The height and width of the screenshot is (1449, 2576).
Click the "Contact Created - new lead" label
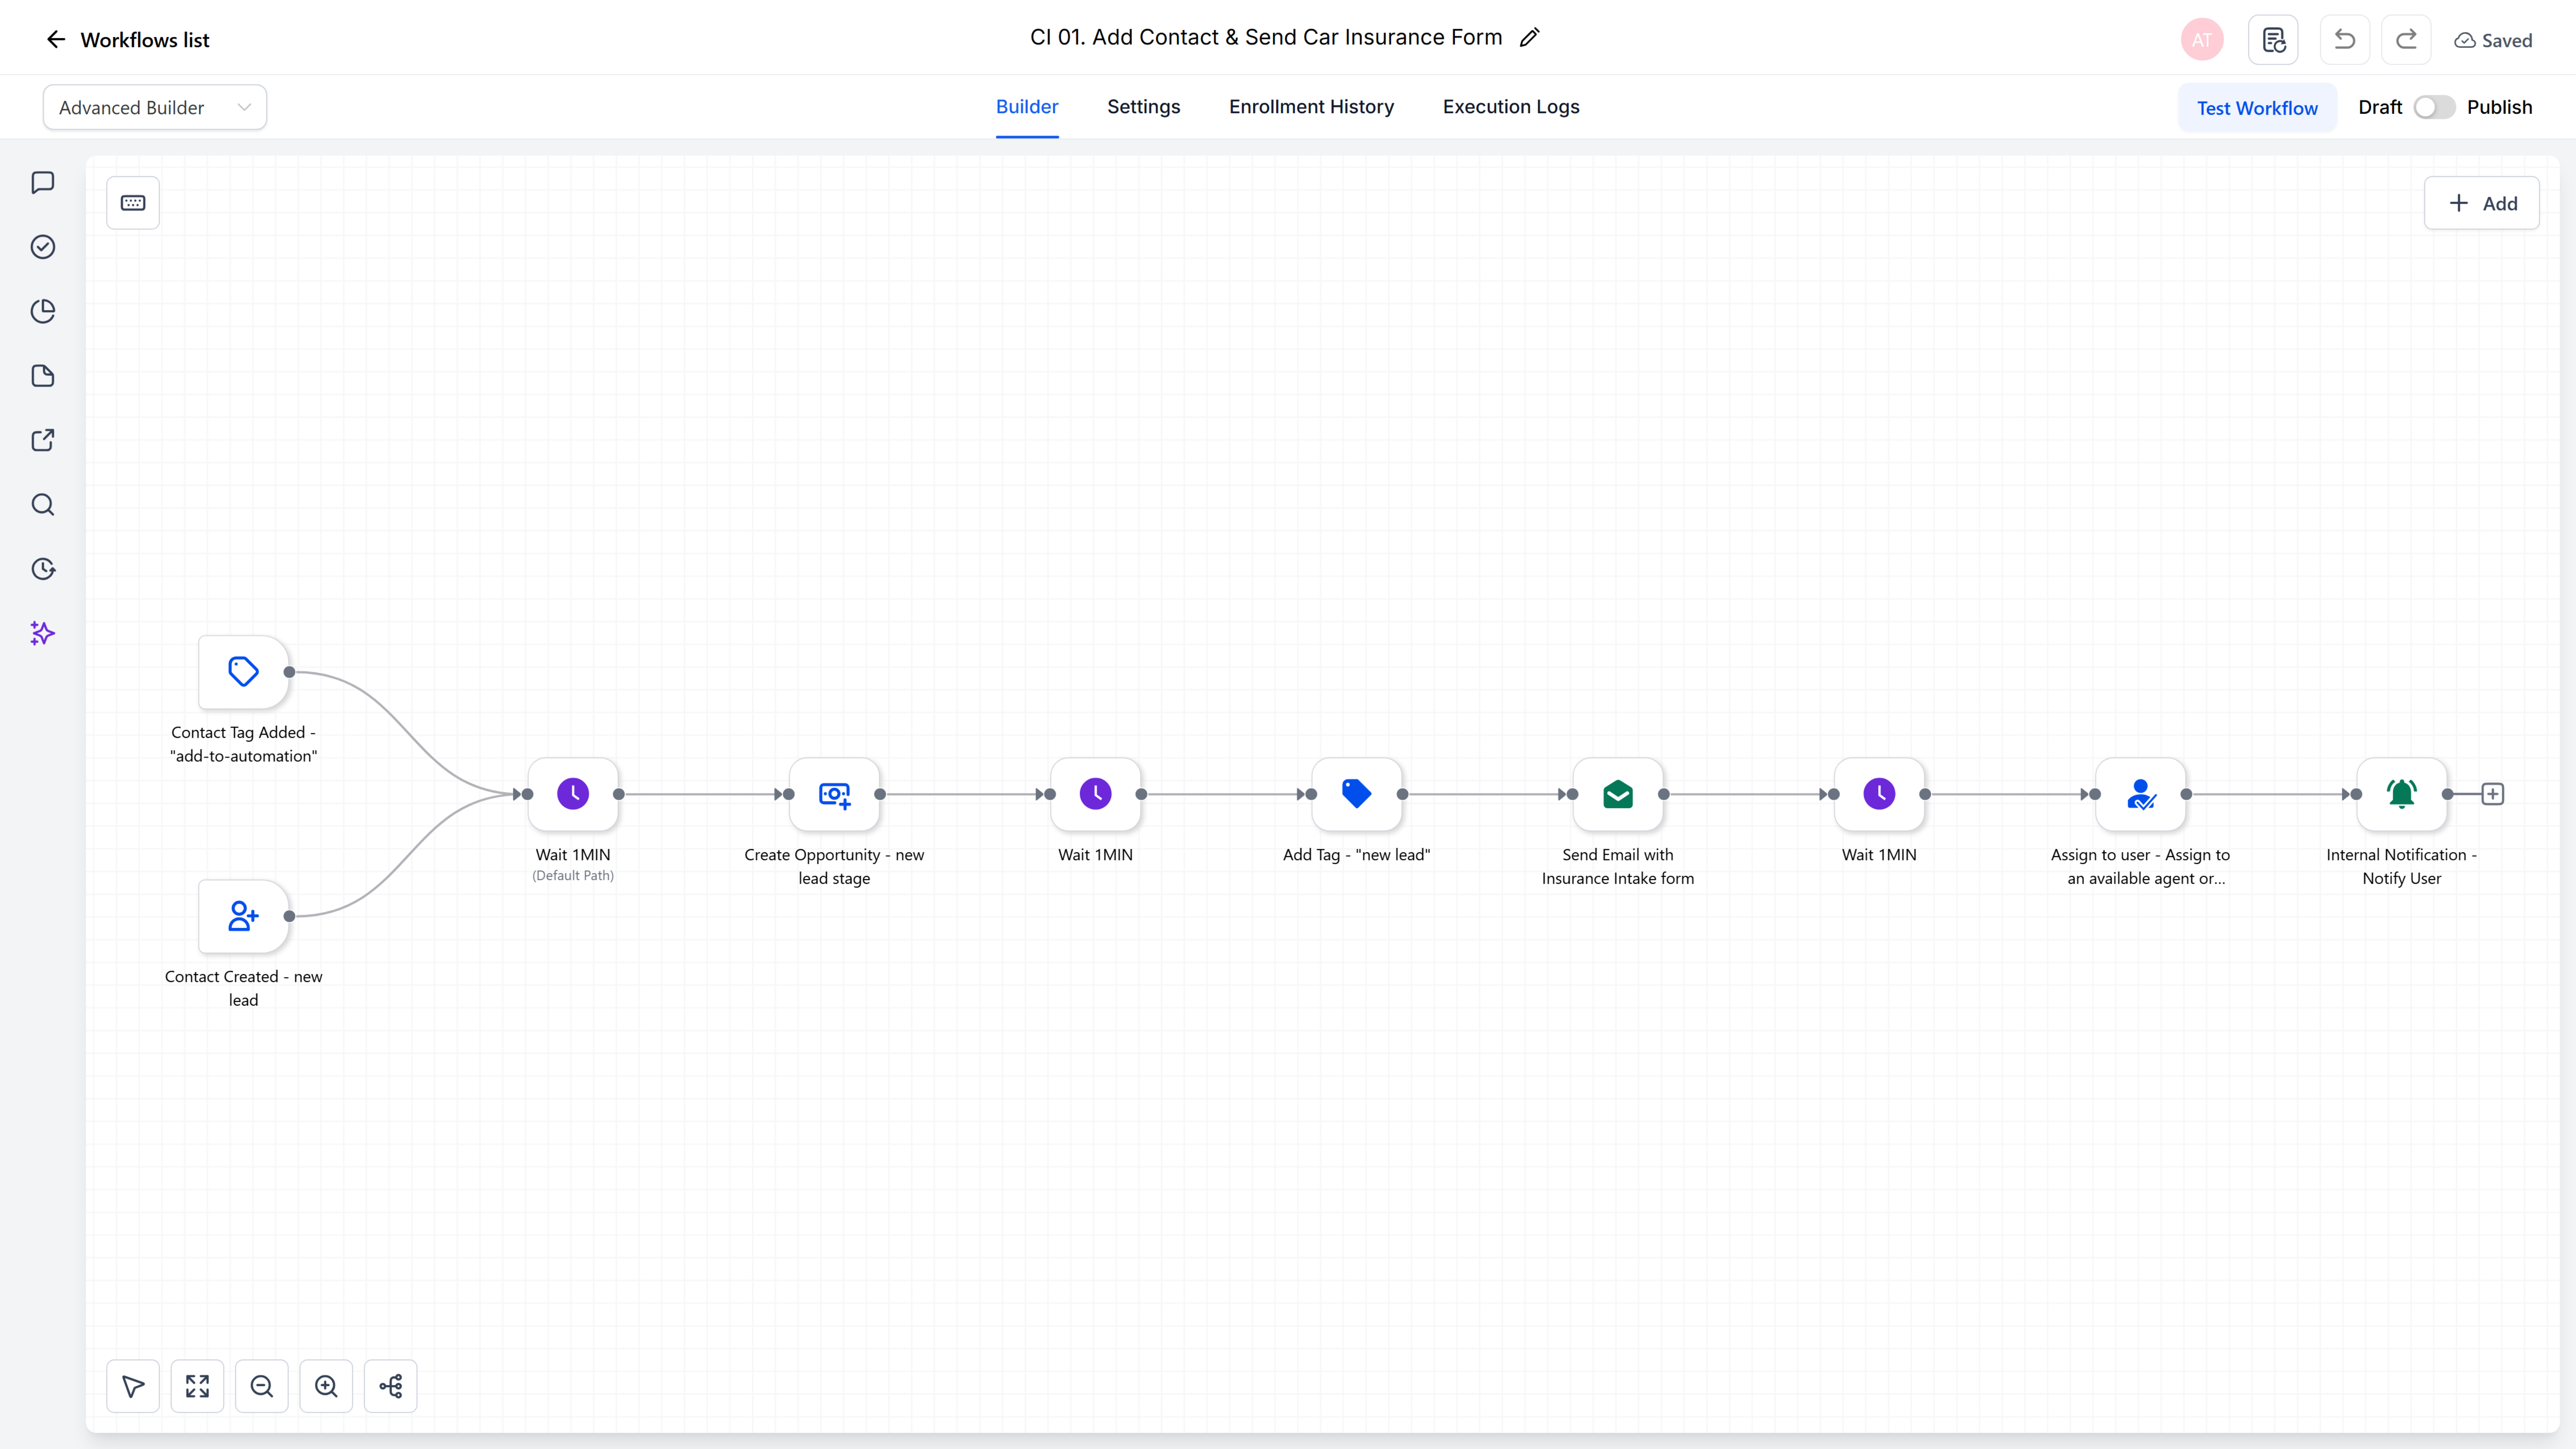(x=244, y=988)
